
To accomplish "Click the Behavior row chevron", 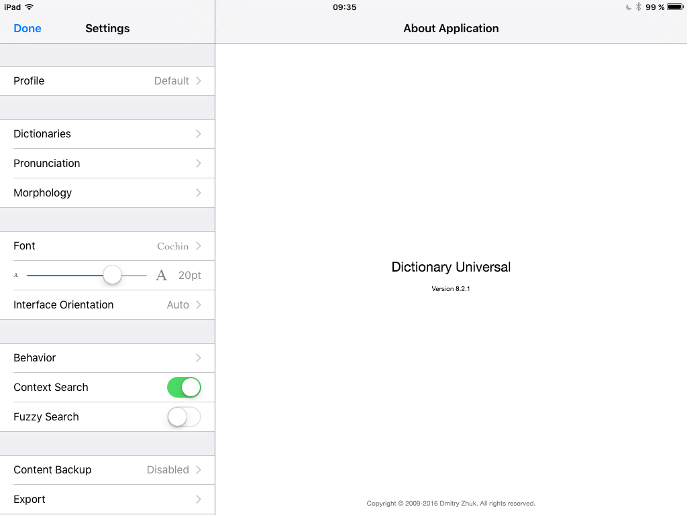I will (199, 358).
